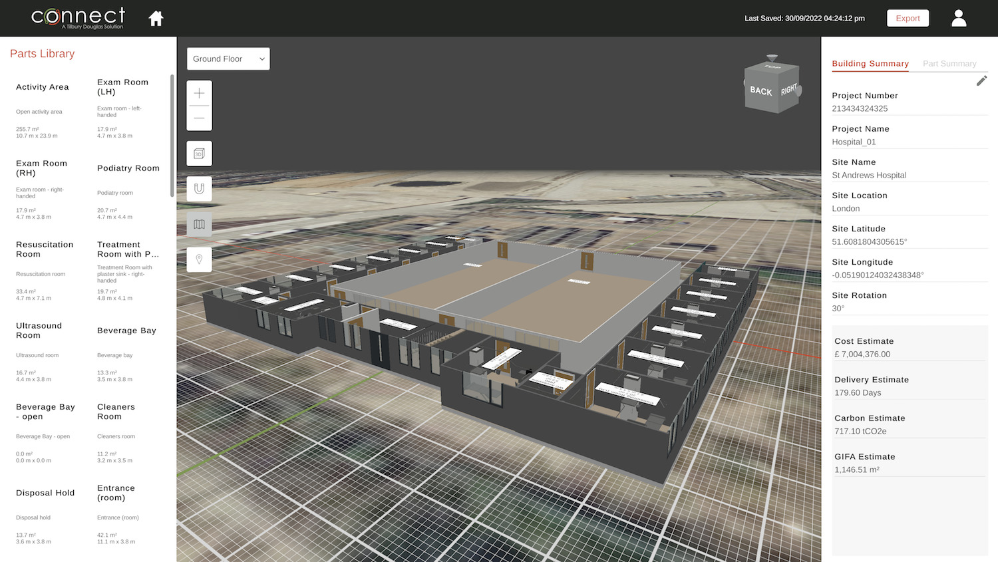The image size is (998, 562).
Task: Switch the viewport to 3D mode
Action: click(x=199, y=153)
